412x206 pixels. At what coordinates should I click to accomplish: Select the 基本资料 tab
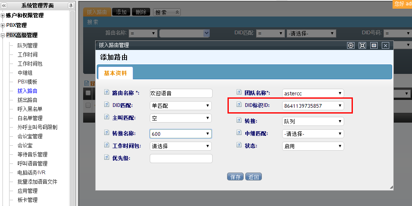115,73
